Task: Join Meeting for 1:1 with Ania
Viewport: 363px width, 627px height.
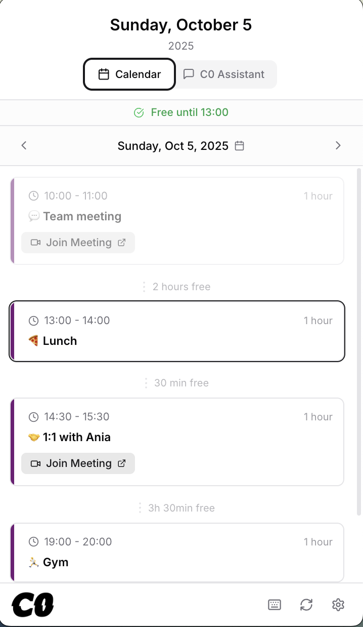Action: click(78, 463)
